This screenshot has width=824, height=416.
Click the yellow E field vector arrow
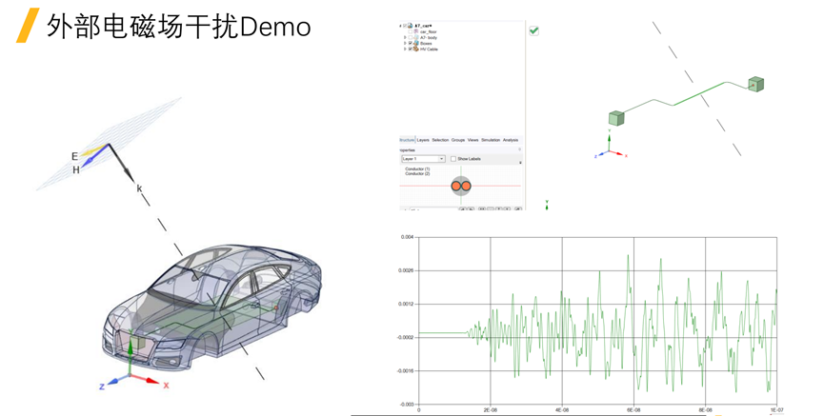(x=93, y=150)
